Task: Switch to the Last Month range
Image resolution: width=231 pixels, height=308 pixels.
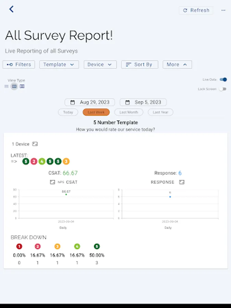Action: (128, 112)
